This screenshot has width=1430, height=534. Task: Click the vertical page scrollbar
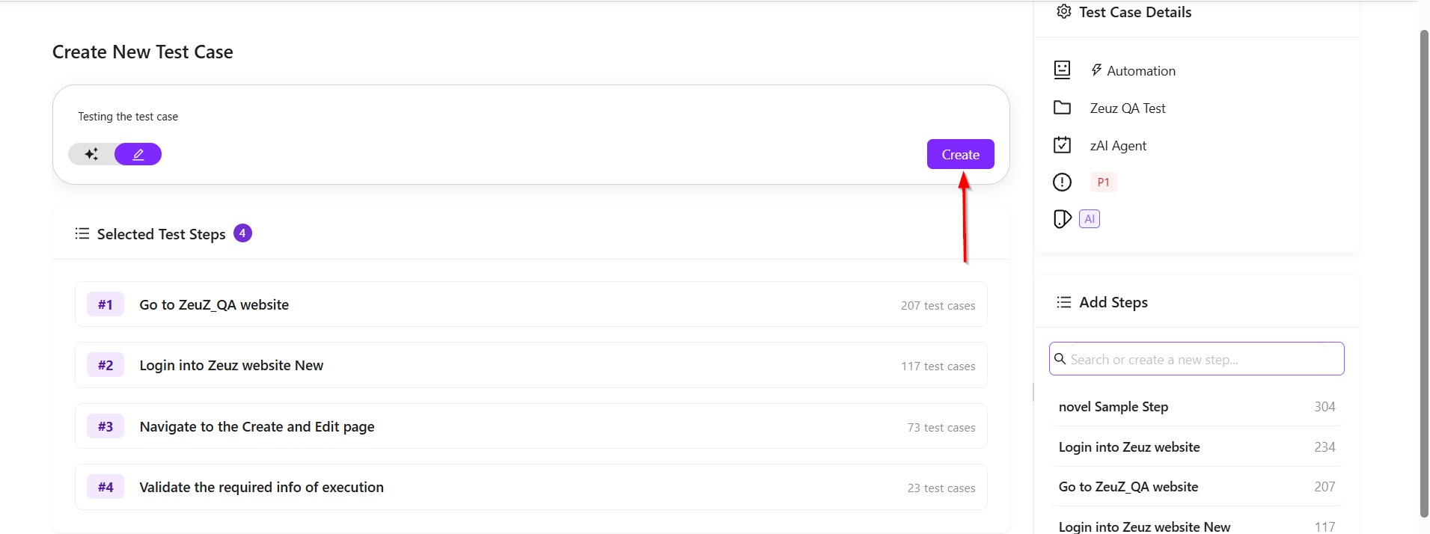point(1424,274)
